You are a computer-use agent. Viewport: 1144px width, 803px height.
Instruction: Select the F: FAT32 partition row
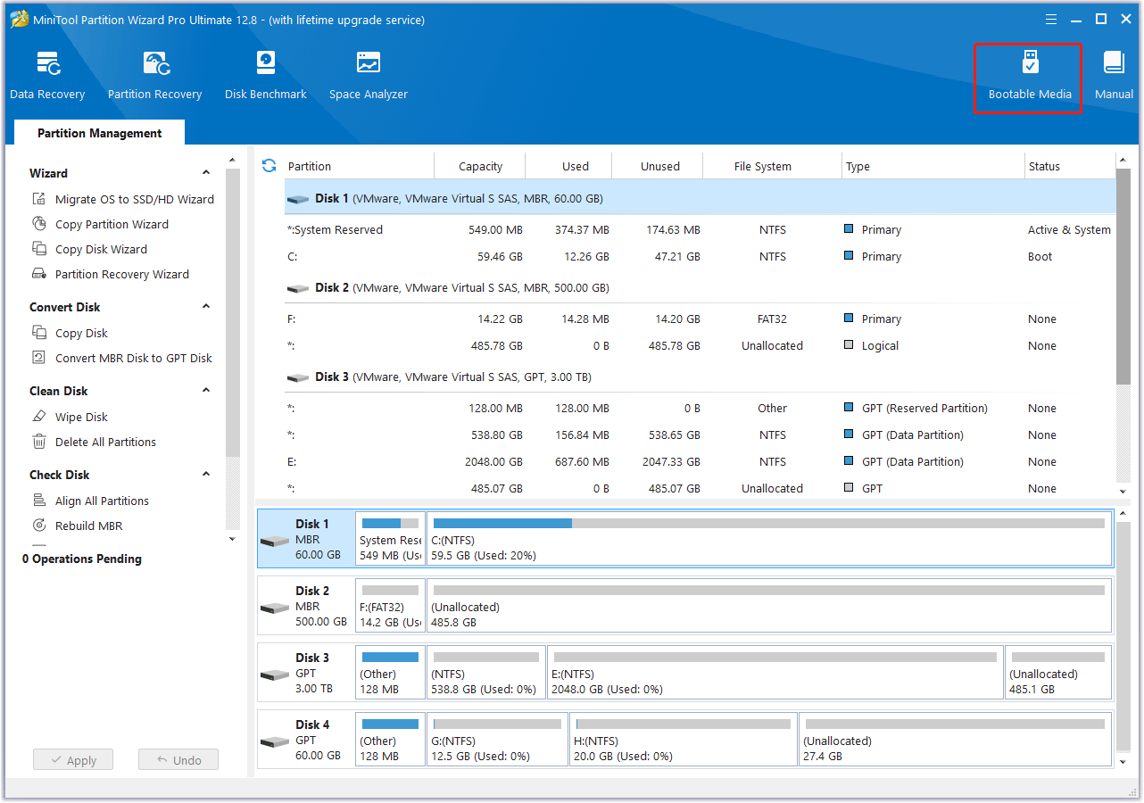(x=700, y=319)
